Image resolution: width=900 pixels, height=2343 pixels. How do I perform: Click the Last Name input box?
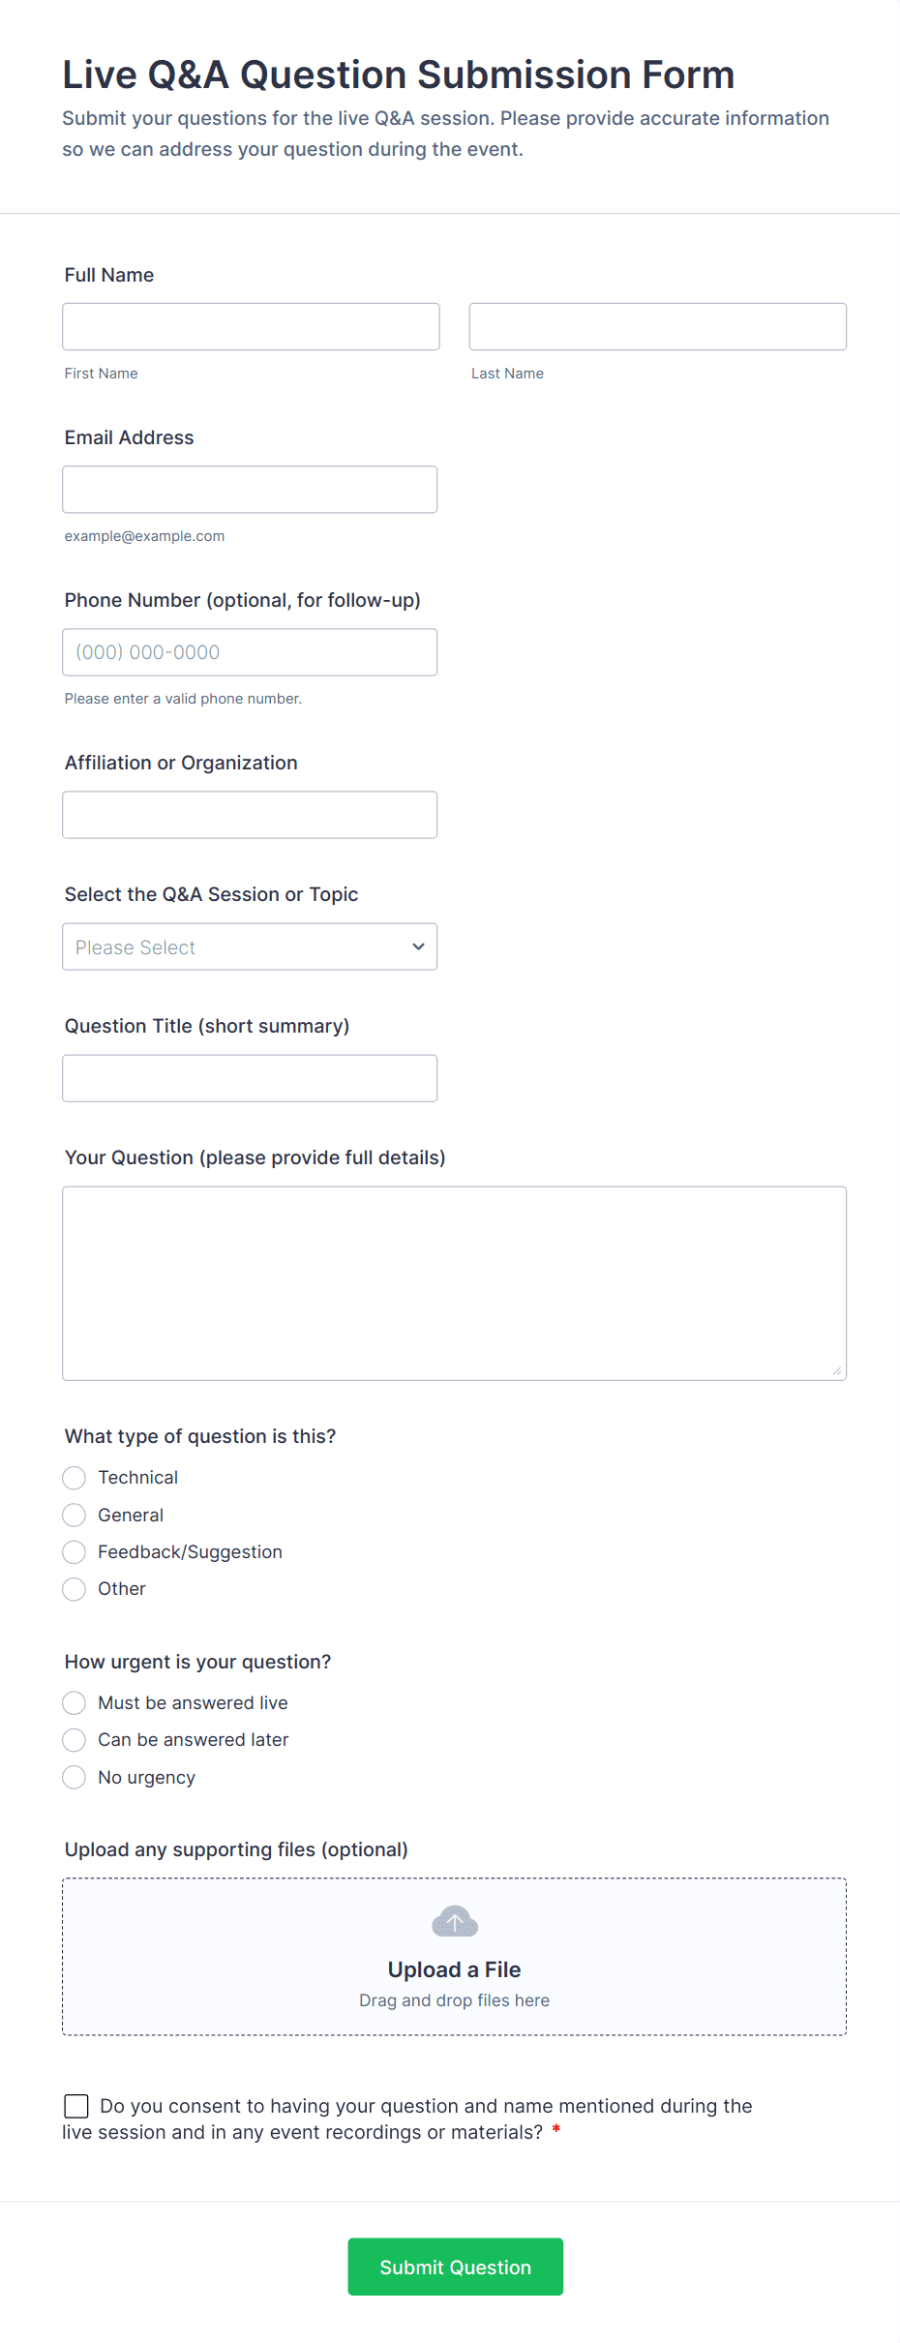coord(657,327)
